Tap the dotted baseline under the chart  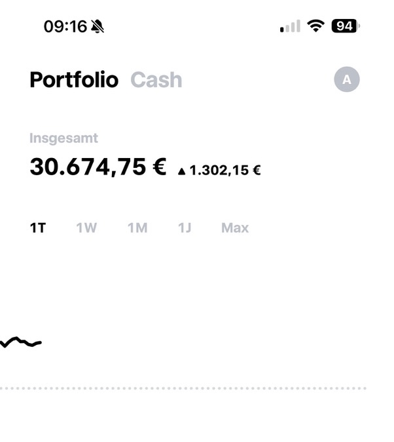183,388
